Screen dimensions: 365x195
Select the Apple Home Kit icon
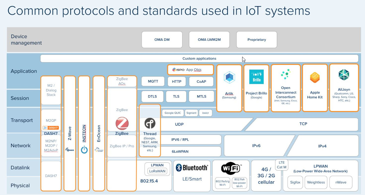pos(315,77)
